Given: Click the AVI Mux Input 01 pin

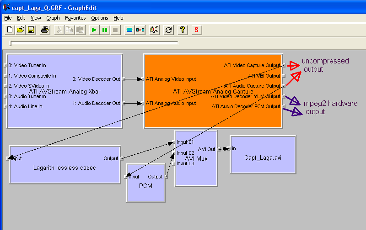Looking at the screenshot, I should click(x=174, y=142).
